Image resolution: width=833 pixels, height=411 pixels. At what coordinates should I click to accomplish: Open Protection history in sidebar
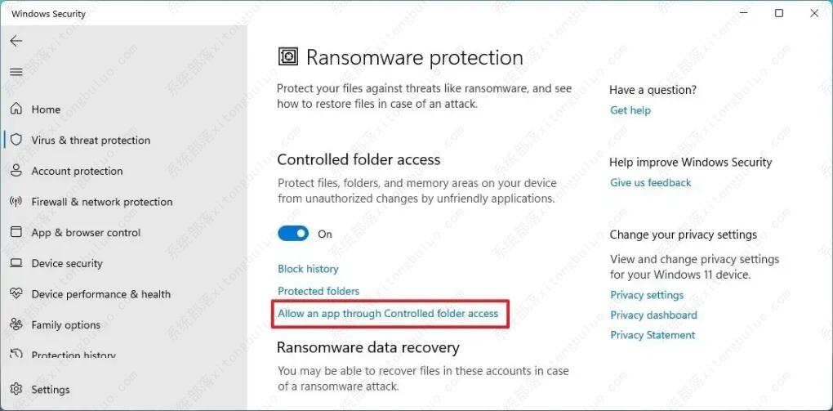click(x=73, y=355)
